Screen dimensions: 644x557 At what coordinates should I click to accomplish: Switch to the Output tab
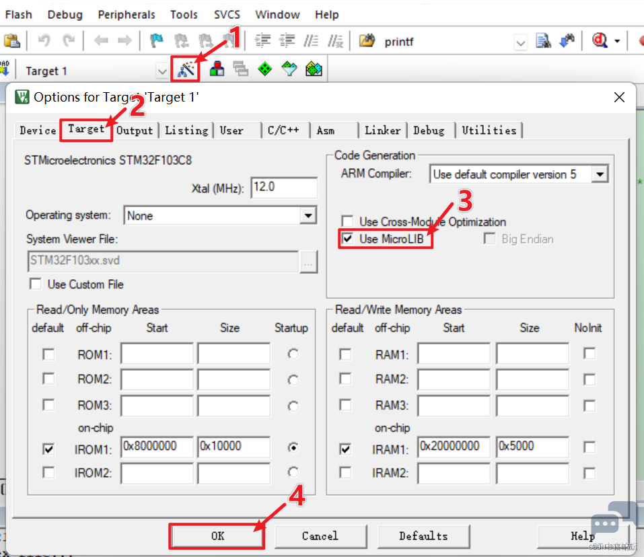135,131
